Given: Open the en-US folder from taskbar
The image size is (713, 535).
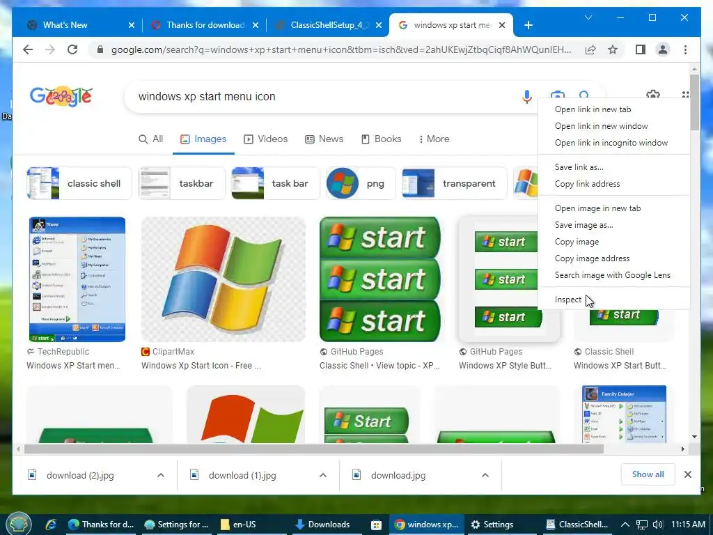Looking at the screenshot, I should pos(238,525).
